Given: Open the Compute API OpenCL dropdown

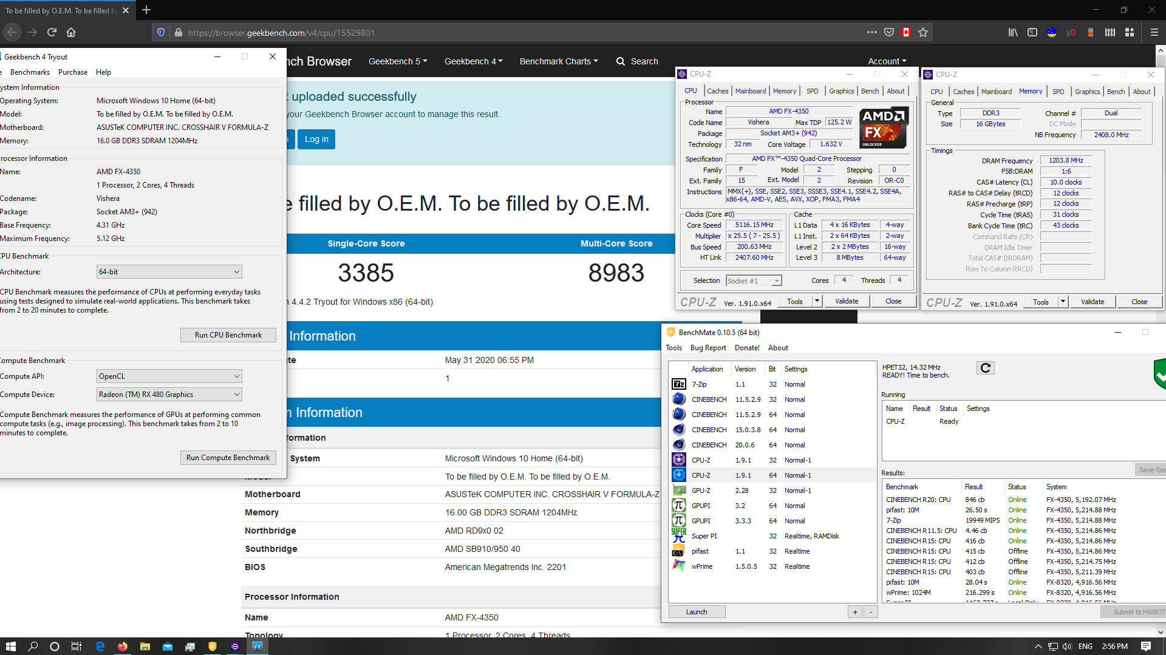Looking at the screenshot, I should (169, 376).
